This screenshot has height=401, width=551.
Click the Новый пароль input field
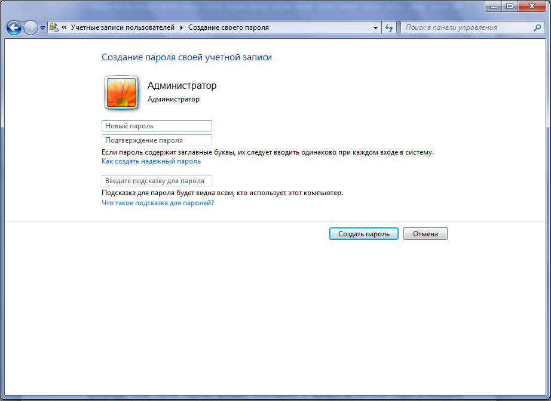click(157, 126)
